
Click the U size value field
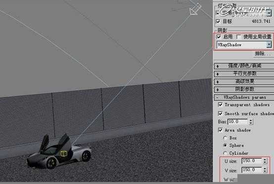(x=252, y=161)
